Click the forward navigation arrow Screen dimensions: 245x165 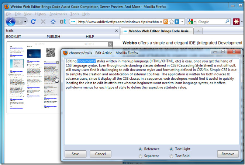(x=20, y=22)
